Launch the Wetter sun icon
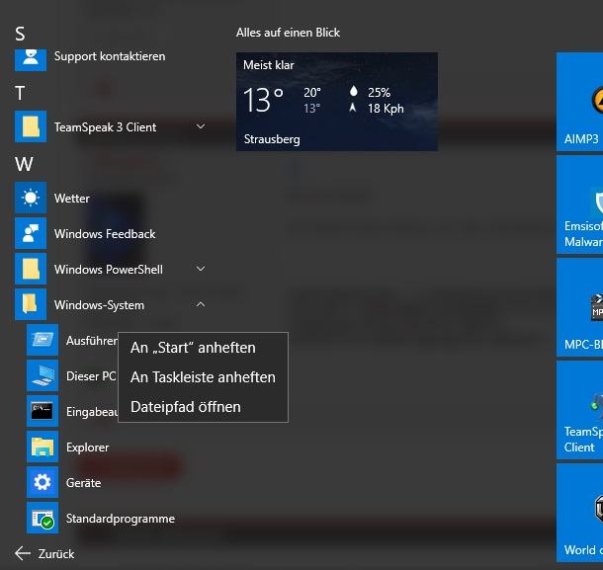Viewport: 603px width, 570px height. pyautogui.click(x=31, y=198)
